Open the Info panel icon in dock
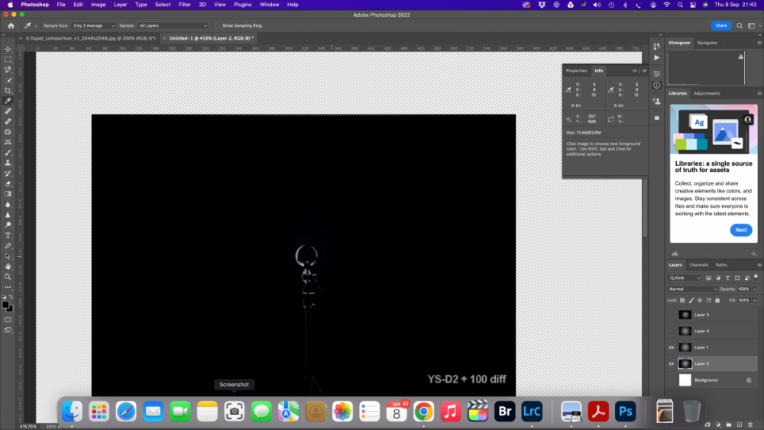The image size is (764, 430). point(657,86)
